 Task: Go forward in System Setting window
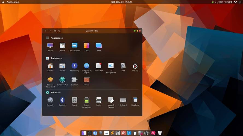[50, 31]
